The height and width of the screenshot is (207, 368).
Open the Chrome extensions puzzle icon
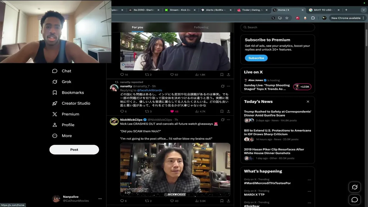313,18
